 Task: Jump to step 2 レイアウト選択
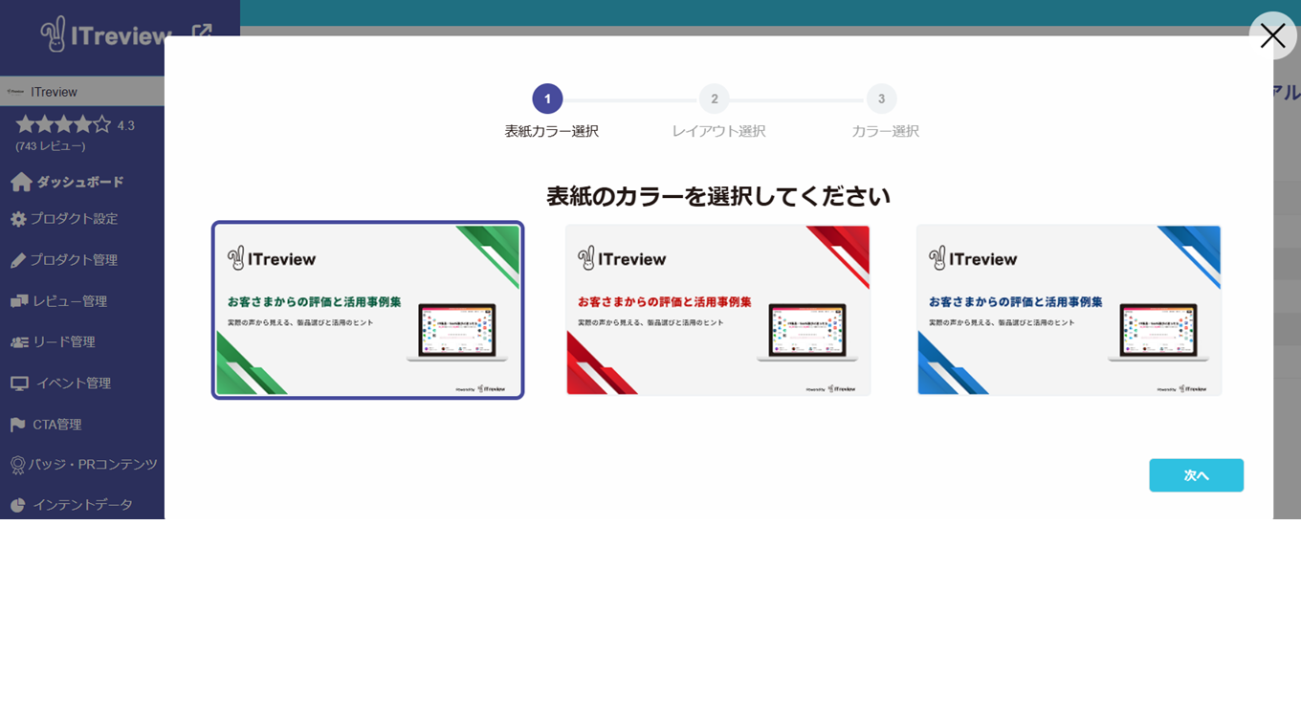click(714, 99)
